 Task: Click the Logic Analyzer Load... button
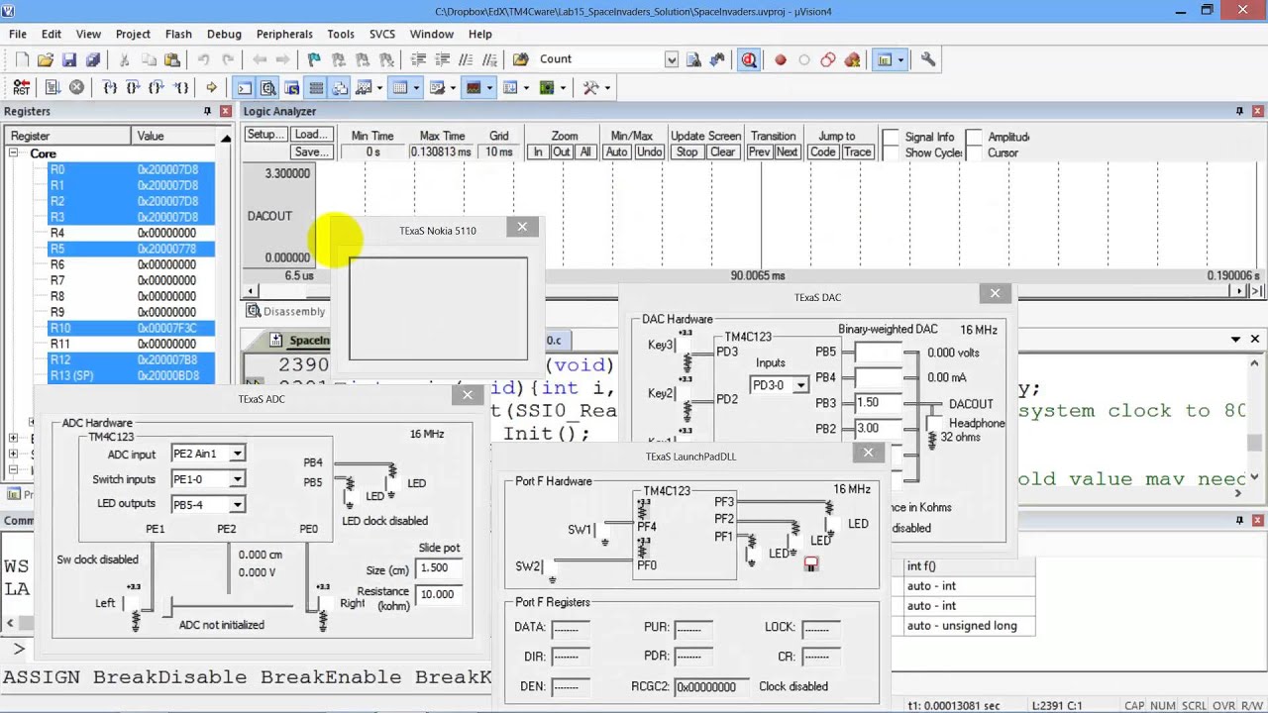click(x=310, y=135)
